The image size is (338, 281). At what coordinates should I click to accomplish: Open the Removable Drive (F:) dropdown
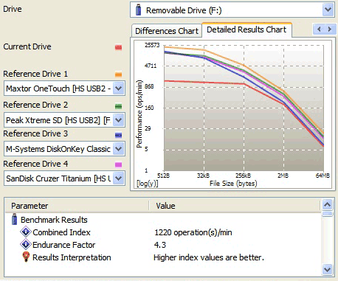coord(328,10)
